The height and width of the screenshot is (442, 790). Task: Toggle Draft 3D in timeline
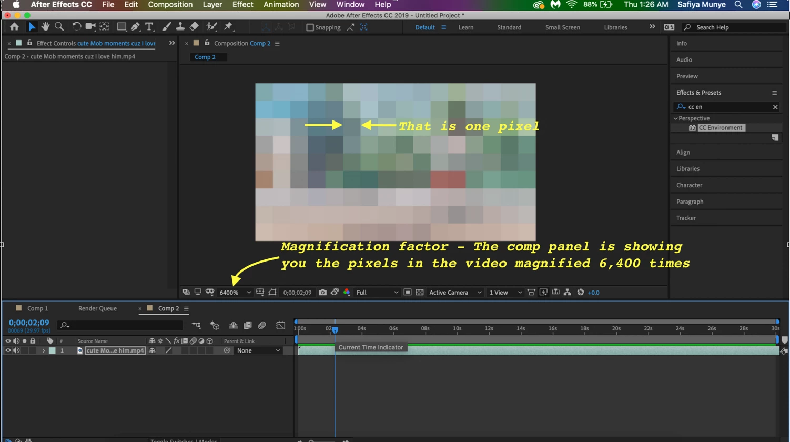click(x=215, y=326)
